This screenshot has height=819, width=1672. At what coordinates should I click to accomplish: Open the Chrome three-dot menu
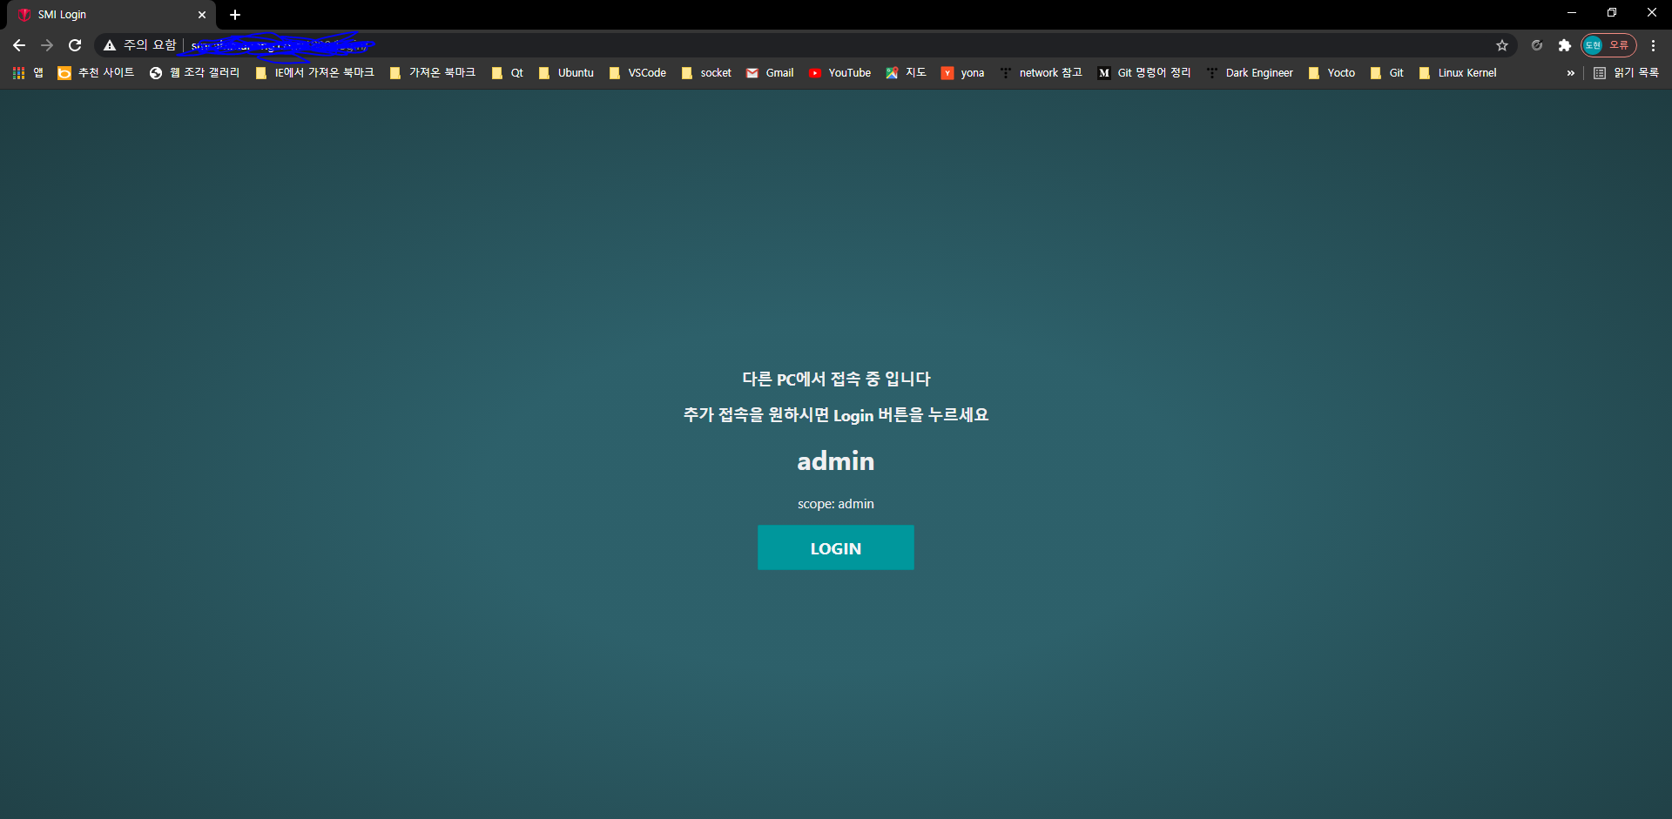coord(1653,45)
